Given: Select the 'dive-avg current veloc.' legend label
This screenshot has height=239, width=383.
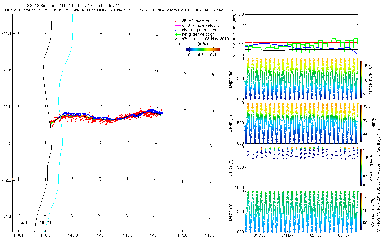Looking at the screenshot, I should pos(203,30).
